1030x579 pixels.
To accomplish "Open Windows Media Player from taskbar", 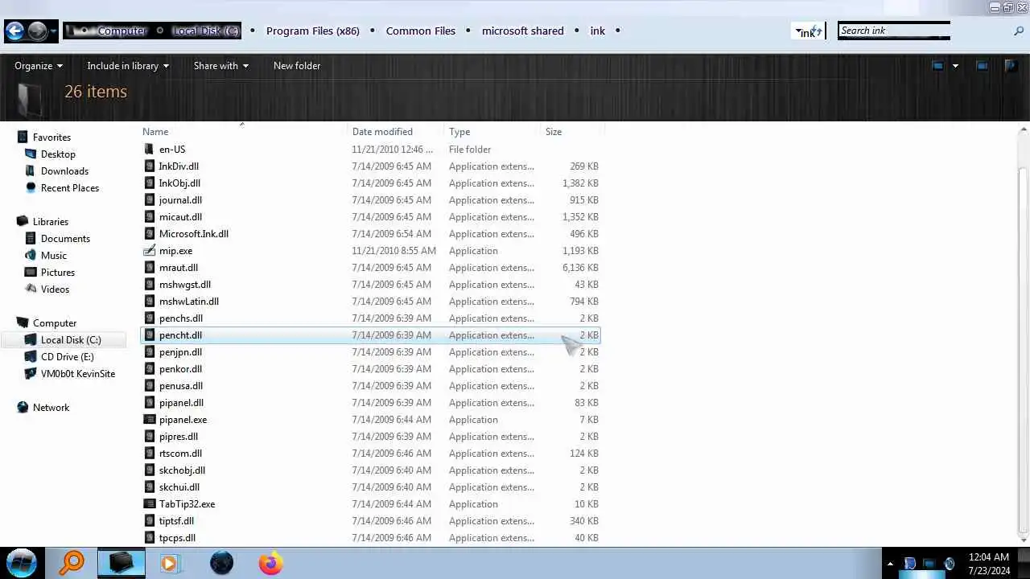I will point(169,563).
